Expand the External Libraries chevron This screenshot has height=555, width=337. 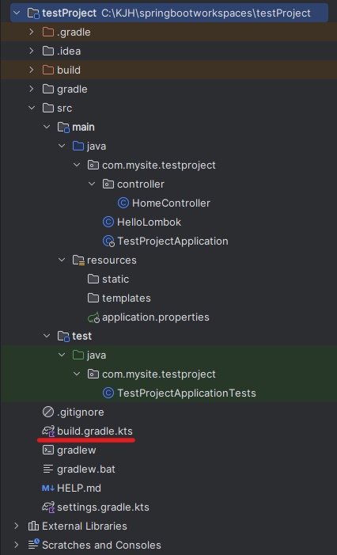coord(17,526)
